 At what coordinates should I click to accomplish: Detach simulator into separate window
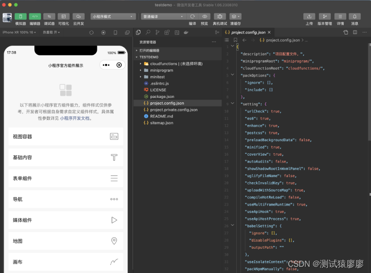pyautogui.click(x=127, y=33)
